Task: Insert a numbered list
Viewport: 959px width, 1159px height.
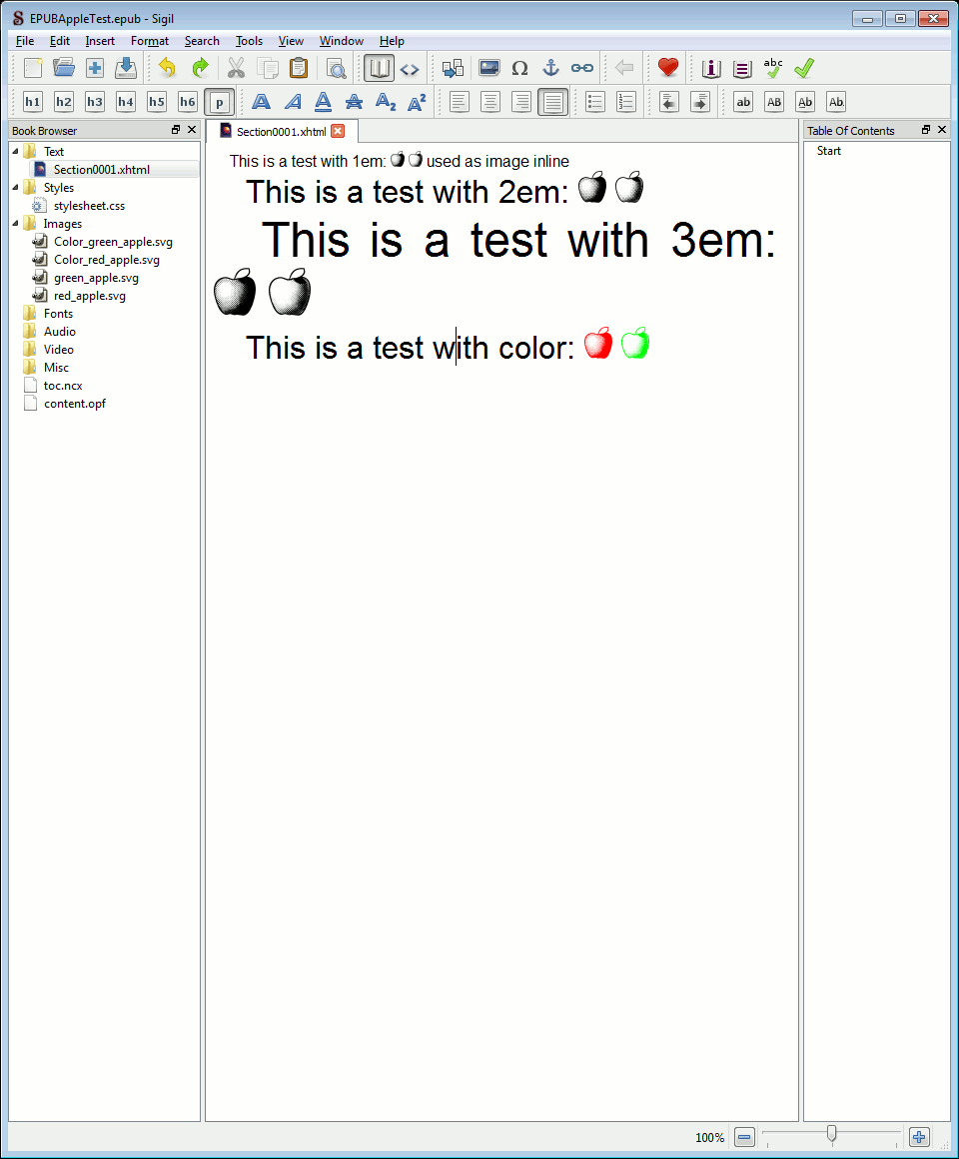Action: coord(625,102)
